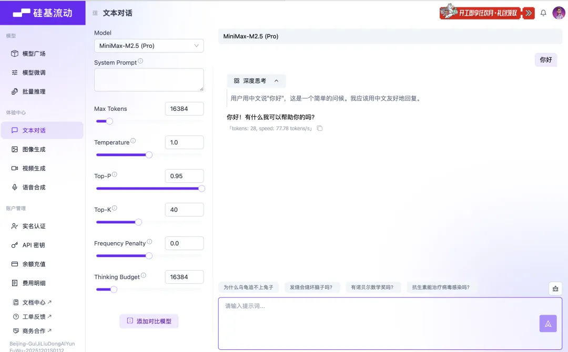Focus the System Prompt text area
Screen dimensions: 568x352
pos(149,79)
